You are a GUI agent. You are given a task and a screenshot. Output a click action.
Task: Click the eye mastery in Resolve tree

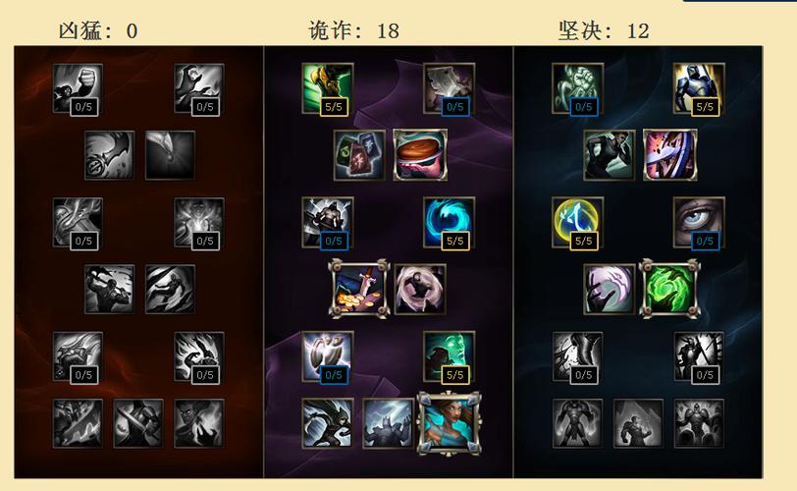(699, 223)
